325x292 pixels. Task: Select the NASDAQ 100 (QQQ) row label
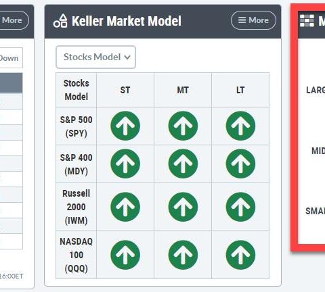77,255
